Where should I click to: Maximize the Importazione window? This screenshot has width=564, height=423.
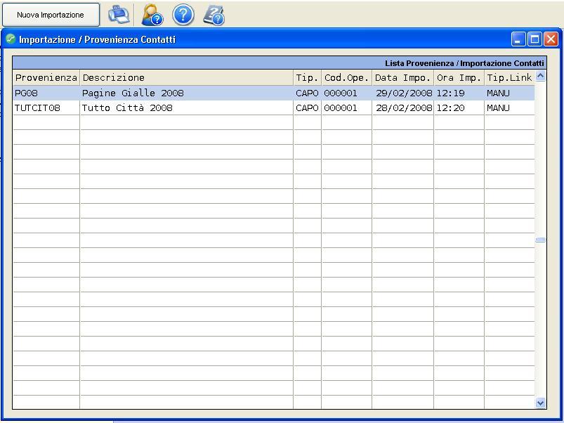(x=535, y=39)
